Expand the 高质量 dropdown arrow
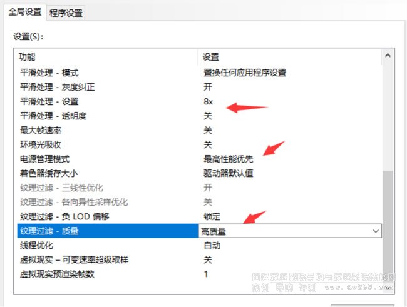 coord(376,231)
